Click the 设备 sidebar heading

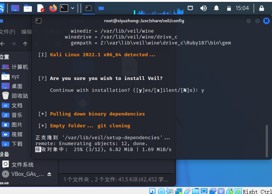tap(4, 154)
